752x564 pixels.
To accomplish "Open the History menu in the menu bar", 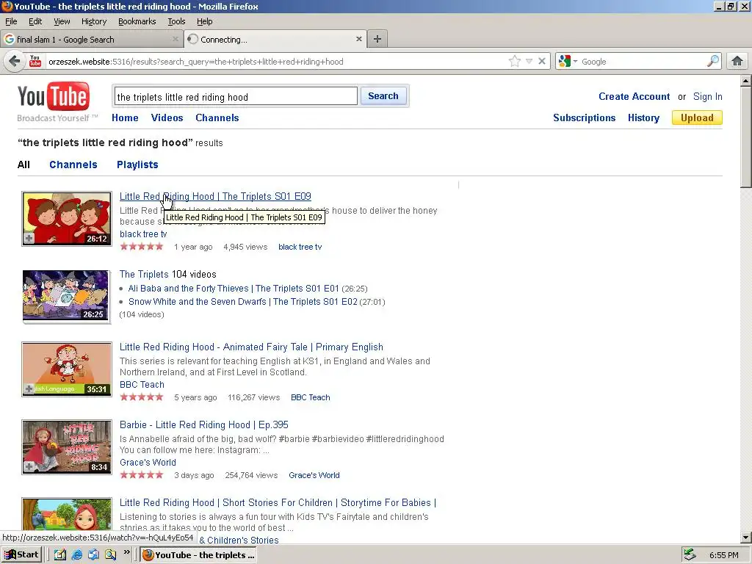I will point(94,21).
